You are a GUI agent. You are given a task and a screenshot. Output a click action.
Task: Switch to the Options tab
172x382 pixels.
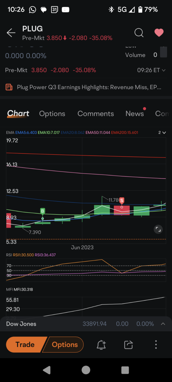(x=52, y=114)
